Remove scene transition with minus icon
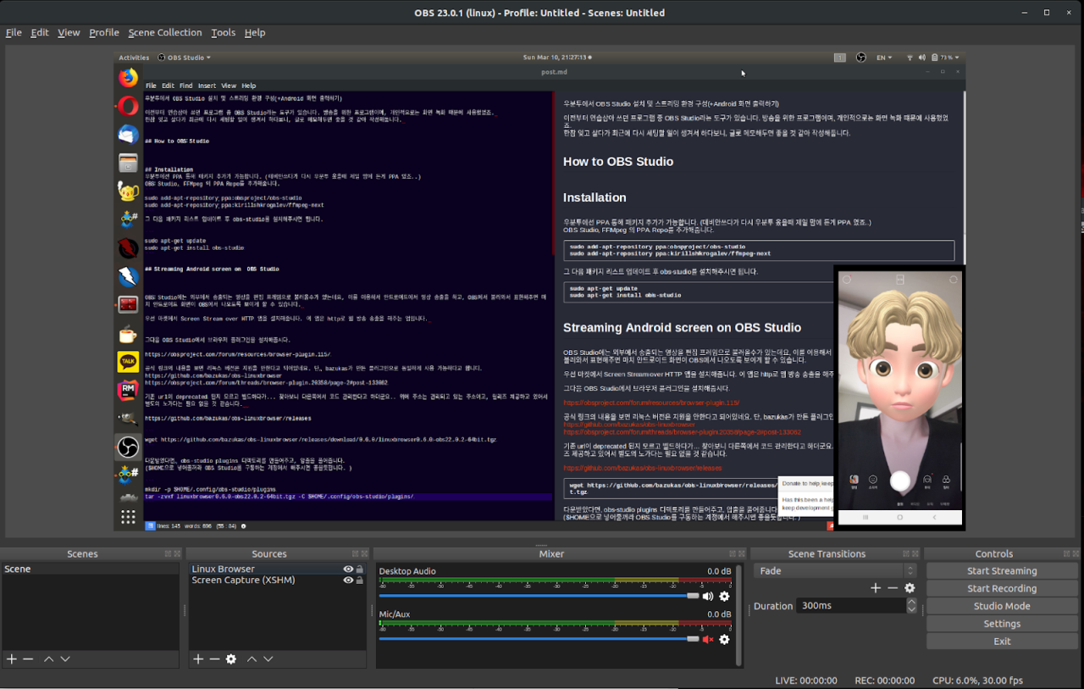The width and height of the screenshot is (1084, 689). pos(893,588)
